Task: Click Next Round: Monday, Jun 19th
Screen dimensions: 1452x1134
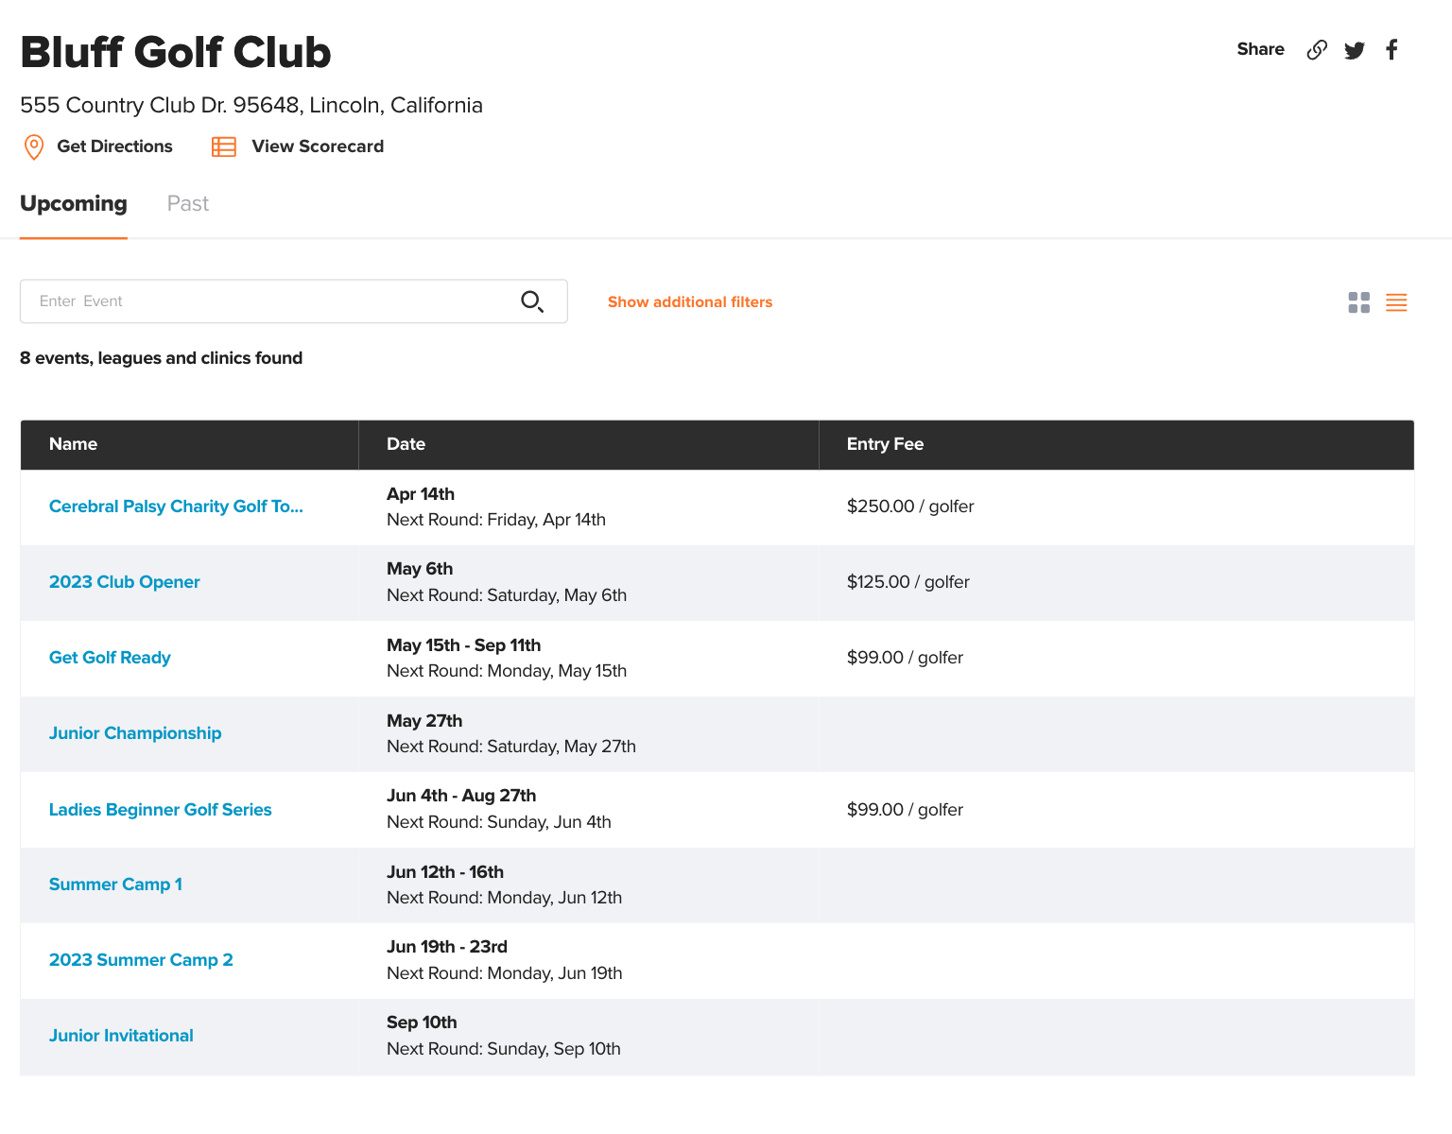Action: pos(505,973)
